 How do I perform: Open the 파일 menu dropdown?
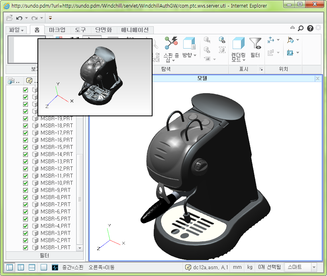[17, 30]
